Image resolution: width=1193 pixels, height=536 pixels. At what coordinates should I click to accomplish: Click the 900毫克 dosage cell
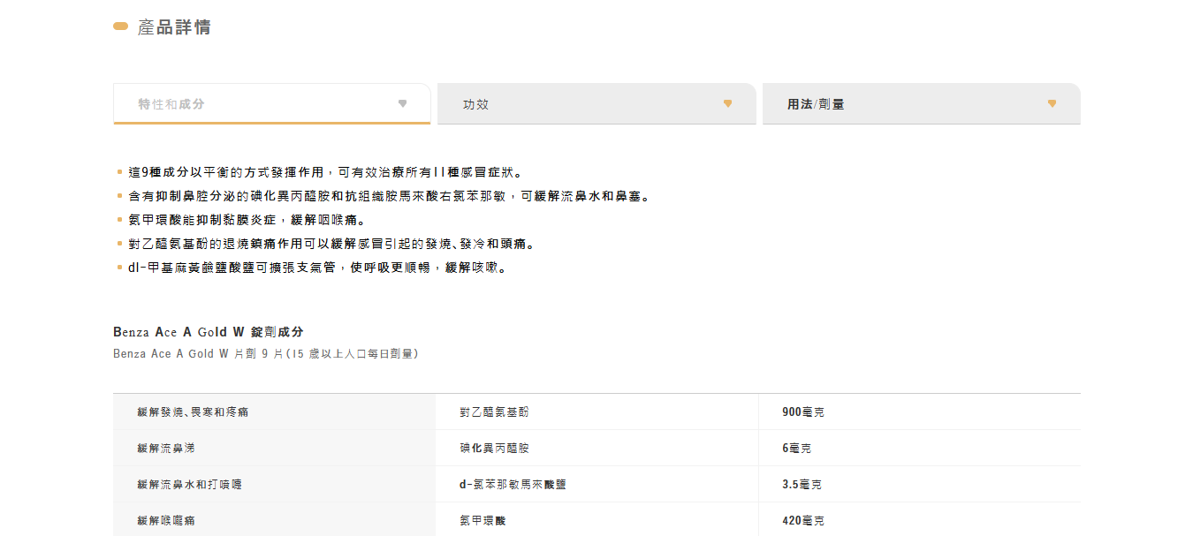click(x=802, y=412)
